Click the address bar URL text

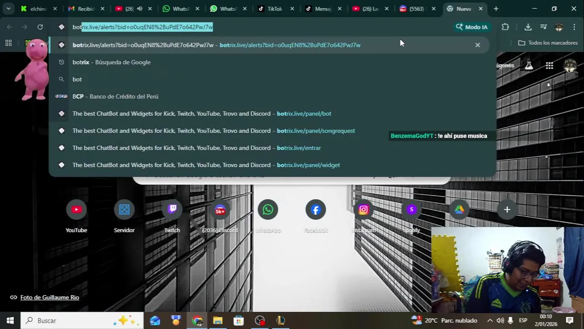143,27
